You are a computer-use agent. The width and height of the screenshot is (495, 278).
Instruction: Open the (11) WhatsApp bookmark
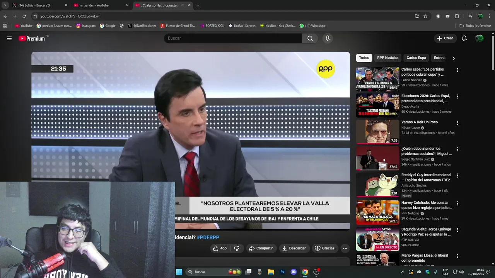click(x=312, y=26)
